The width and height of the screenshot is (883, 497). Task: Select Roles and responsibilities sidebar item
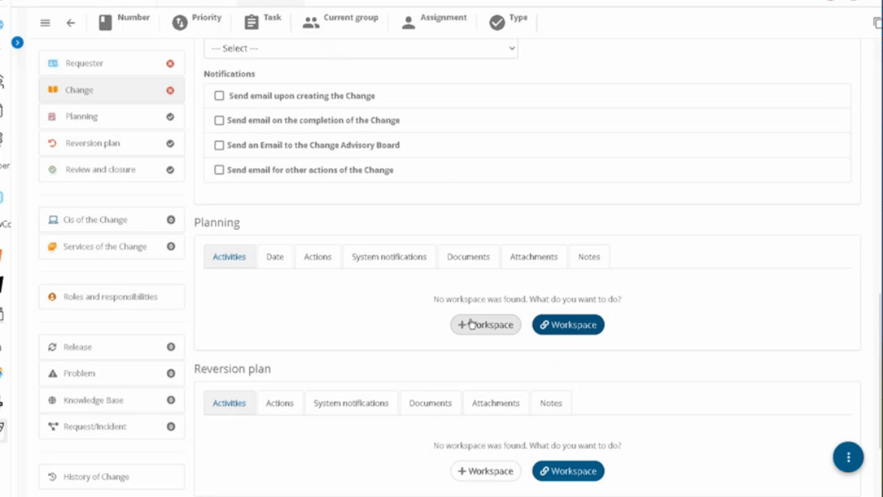click(x=112, y=297)
